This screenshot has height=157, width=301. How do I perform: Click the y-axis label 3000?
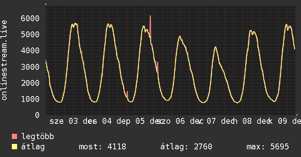tap(30, 67)
